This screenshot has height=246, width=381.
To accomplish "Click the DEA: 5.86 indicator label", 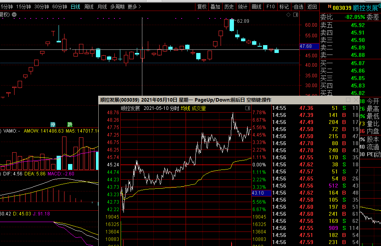I will [35, 174].
